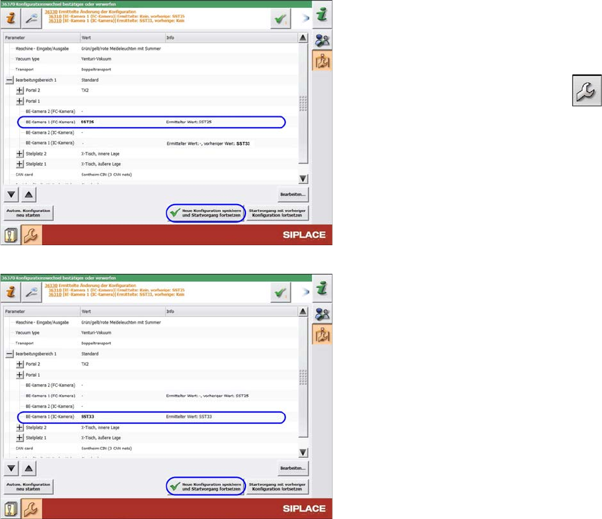Click scrollbar down arrow in lower window
Image resolution: width=602 pixels, height=519 pixels.
[303, 453]
